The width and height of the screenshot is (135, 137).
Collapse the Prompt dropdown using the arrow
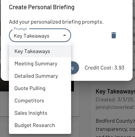(x=65, y=35)
